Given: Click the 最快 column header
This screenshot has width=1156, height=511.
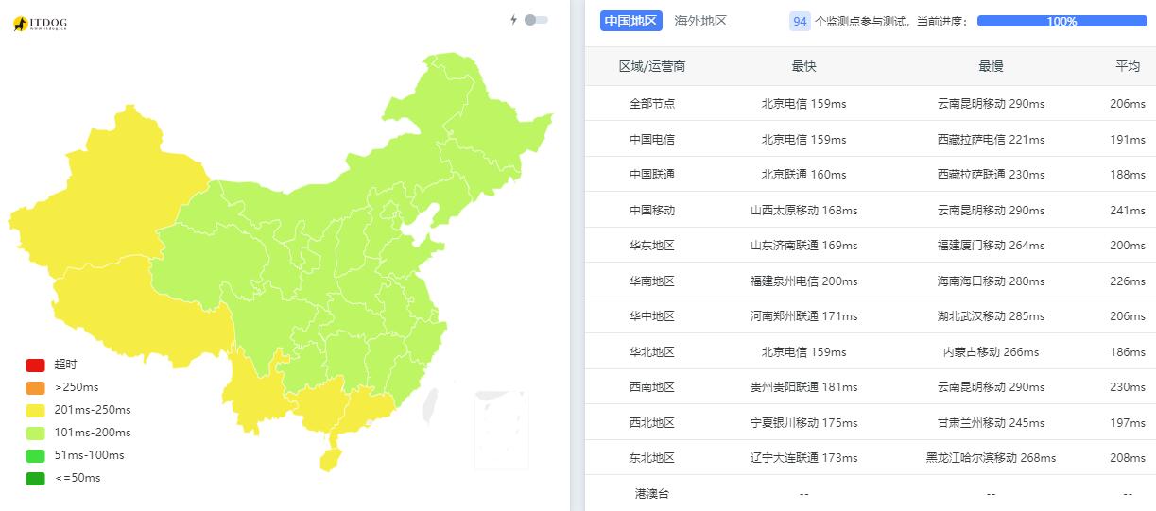Looking at the screenshot, I should (x=803, y=66).
